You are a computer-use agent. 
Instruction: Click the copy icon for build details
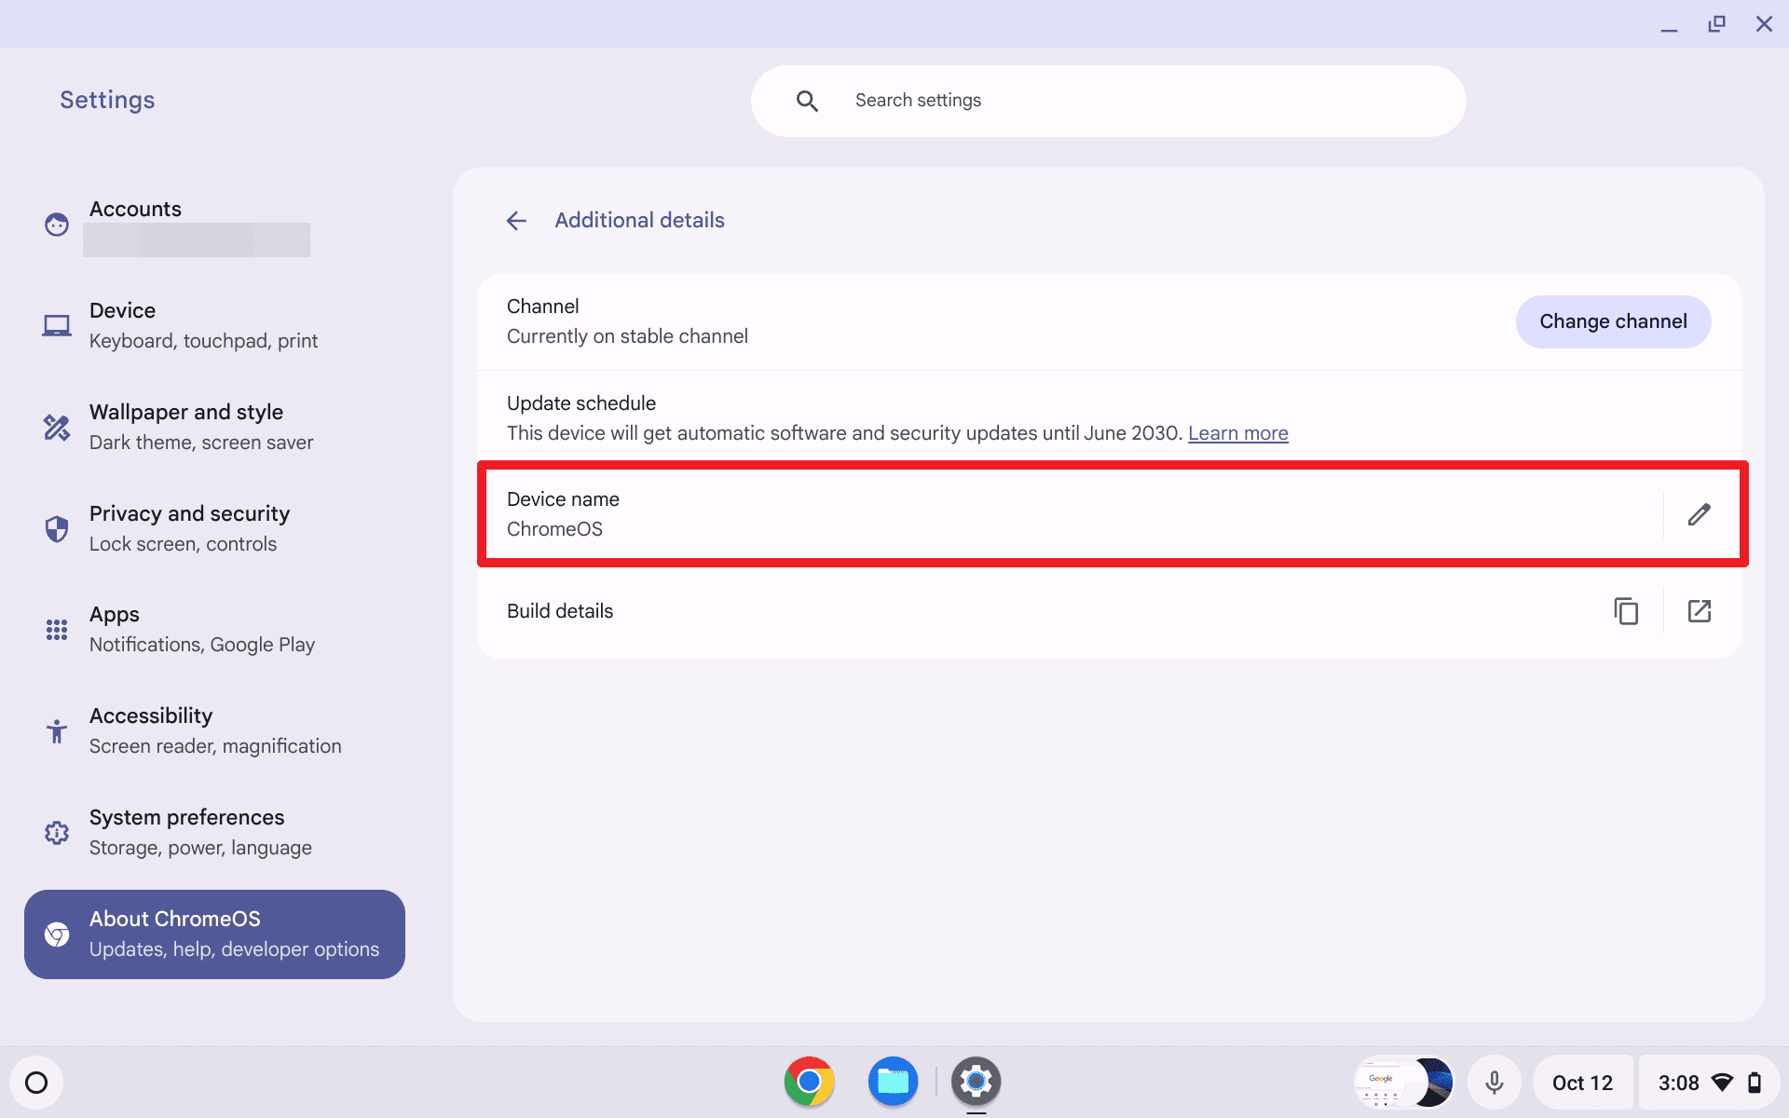point(1625,610)
